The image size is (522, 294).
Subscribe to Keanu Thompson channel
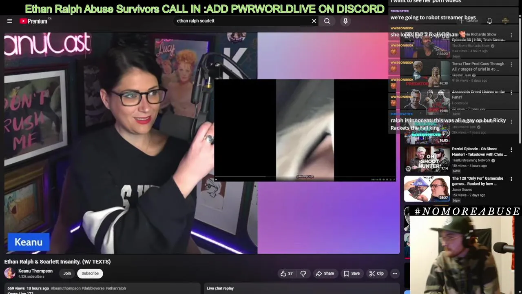[x=90, y=274]
